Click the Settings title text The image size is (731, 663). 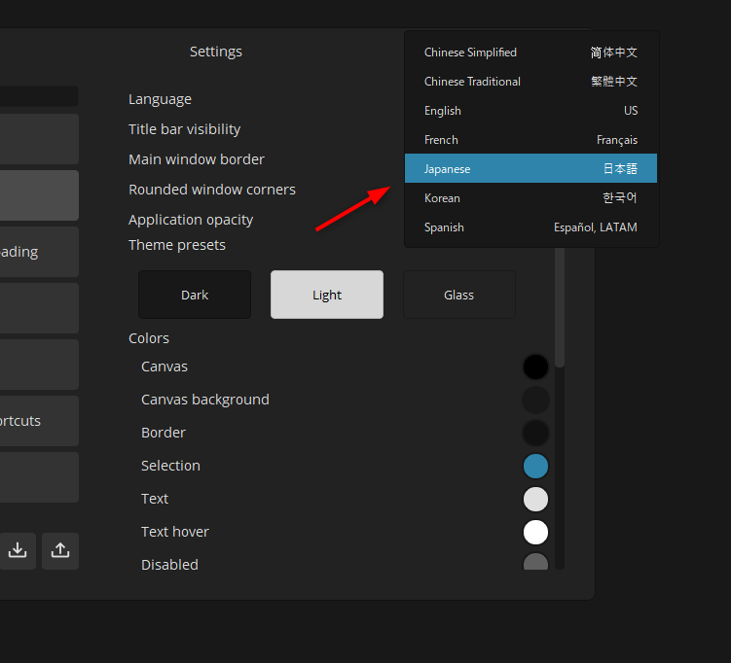[x=216, y=52]
